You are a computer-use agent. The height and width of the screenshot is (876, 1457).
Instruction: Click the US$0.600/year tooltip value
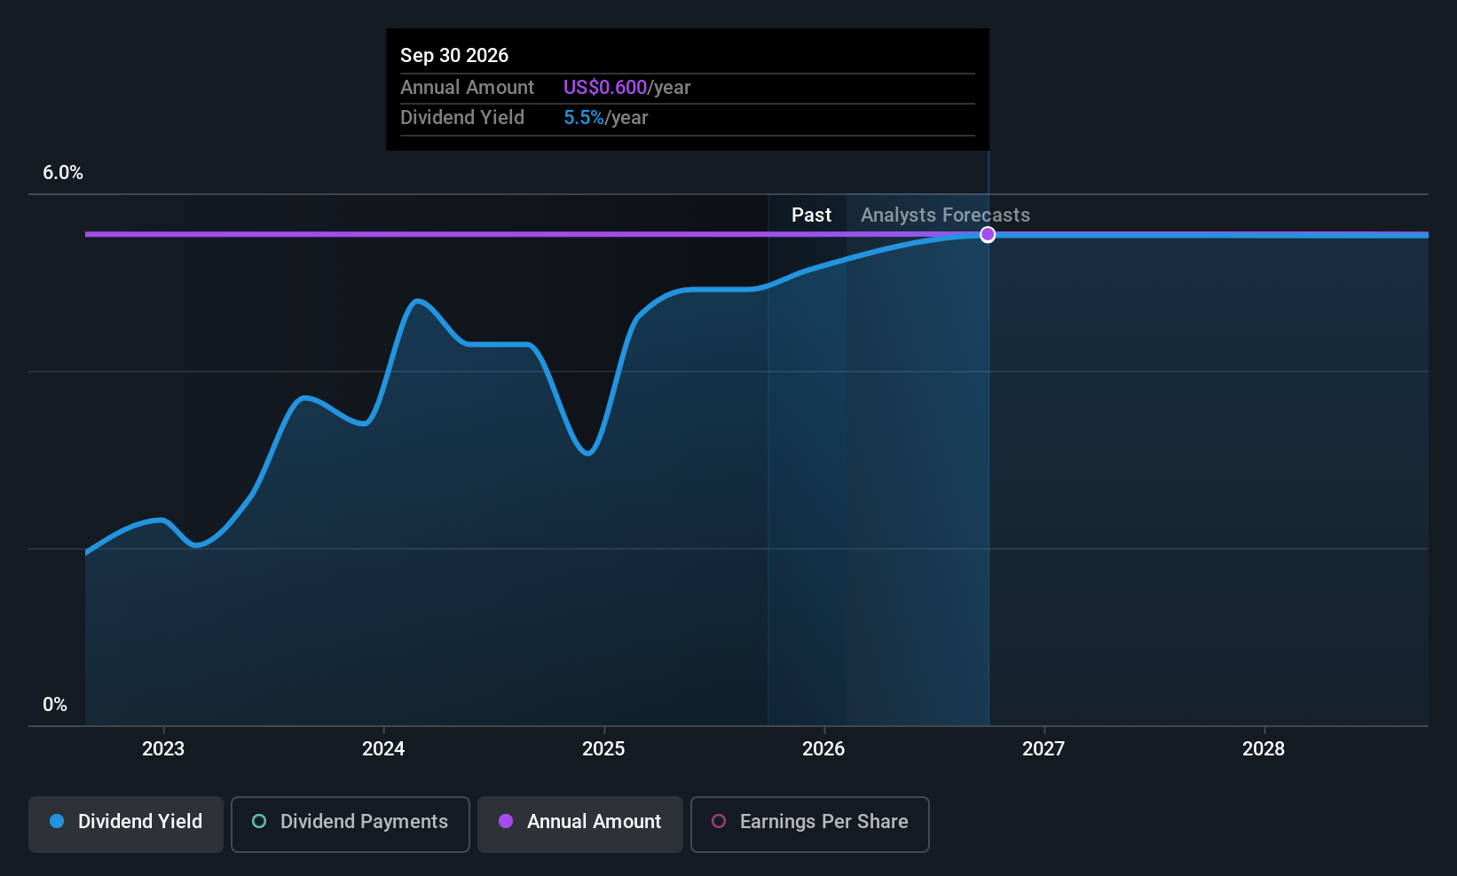coord(626,88)
